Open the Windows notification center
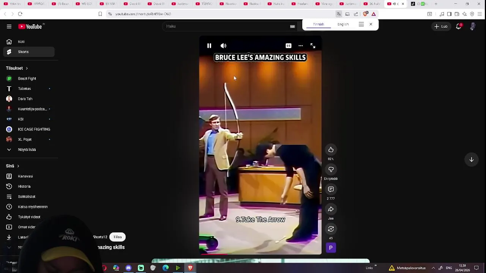Screen dimensions: 486x273 click(x=477, y=268)
